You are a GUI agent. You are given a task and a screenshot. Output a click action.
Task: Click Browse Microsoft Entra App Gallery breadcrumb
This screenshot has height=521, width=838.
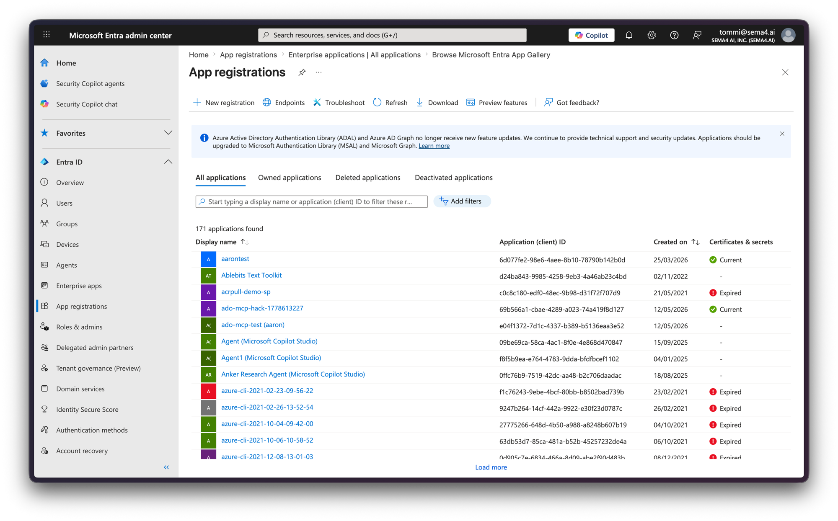[x=491, y=55]
